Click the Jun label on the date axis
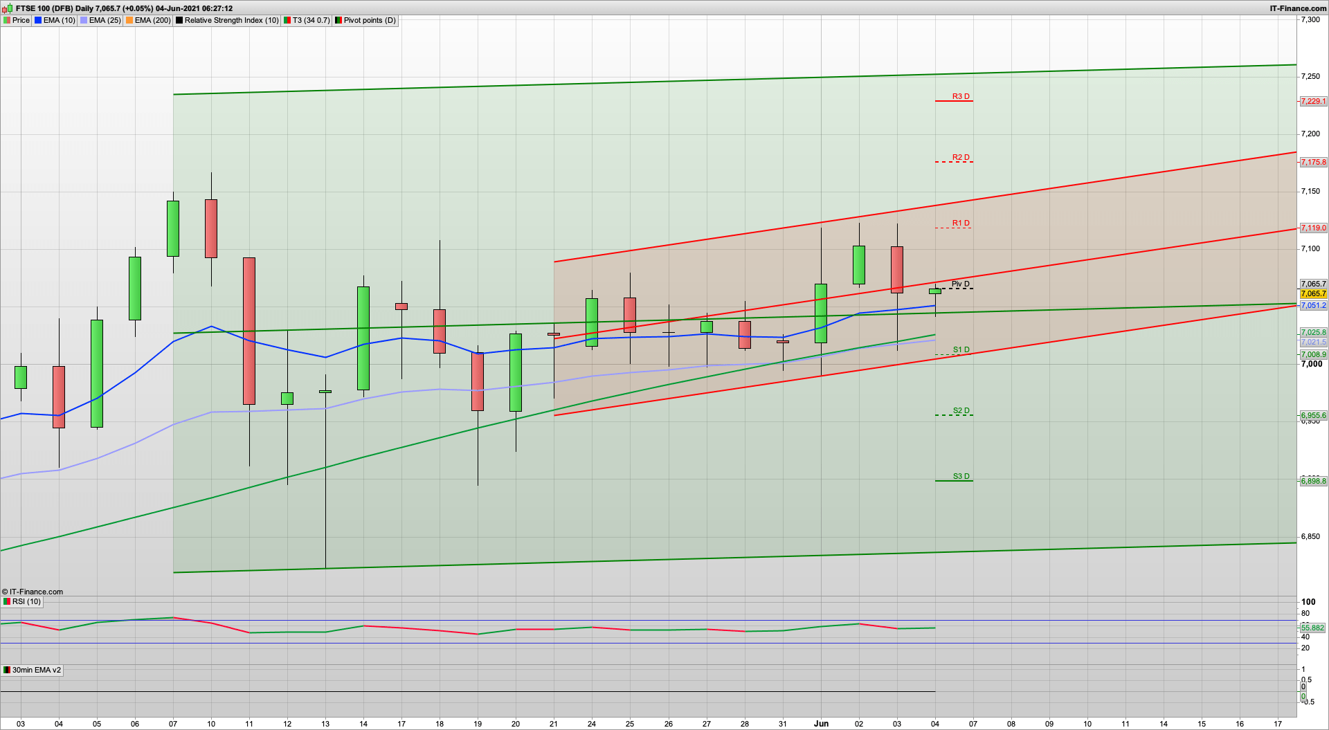This screenshot has width=1329, height=730. point(822,724)
